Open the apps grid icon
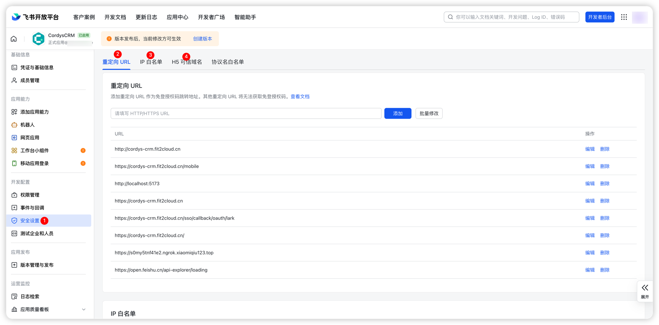659x325 pixels. pos(624,17)
